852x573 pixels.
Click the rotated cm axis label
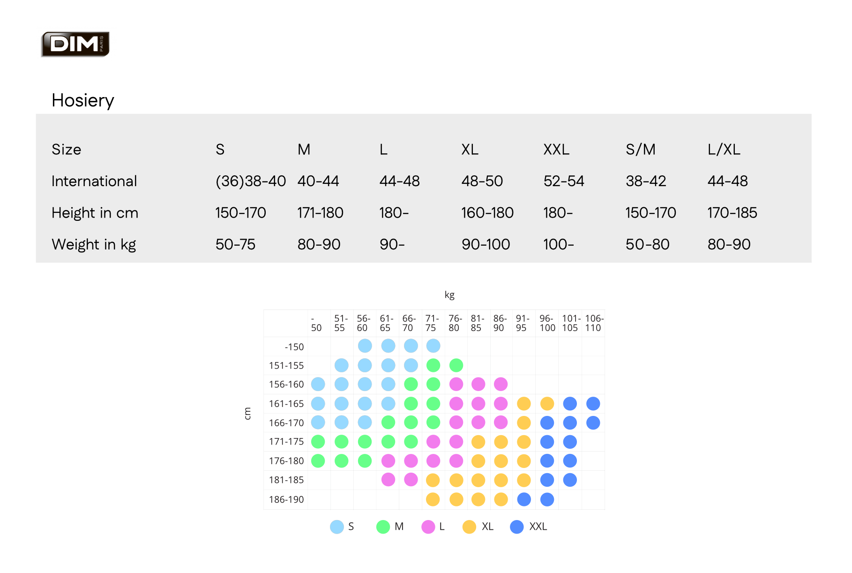tap(247, 413)
